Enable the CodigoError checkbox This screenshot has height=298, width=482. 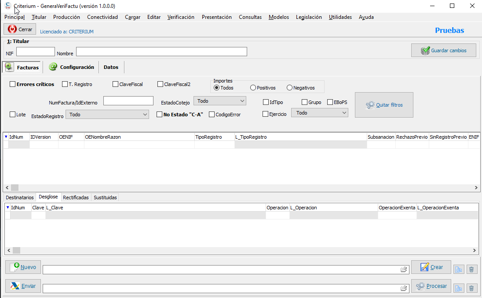212,115
